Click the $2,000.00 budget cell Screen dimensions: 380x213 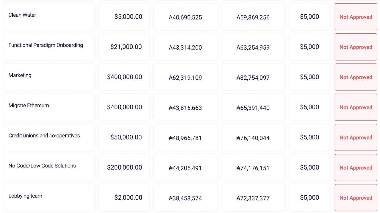click(128, 198)
